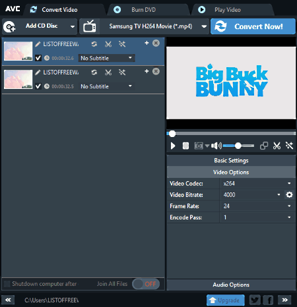Open Video Bitrate gear settings
Viewport: 297px width, 307px height.
tap(289, 194)
